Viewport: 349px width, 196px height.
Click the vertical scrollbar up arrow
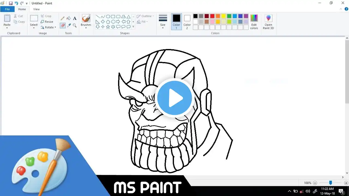347,38
